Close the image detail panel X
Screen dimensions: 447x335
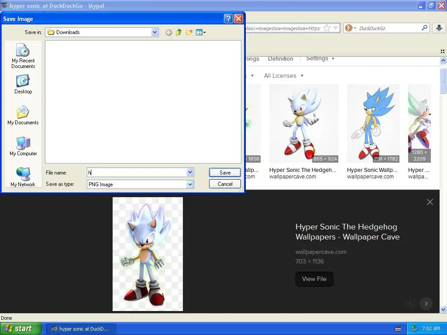[430, 202]
